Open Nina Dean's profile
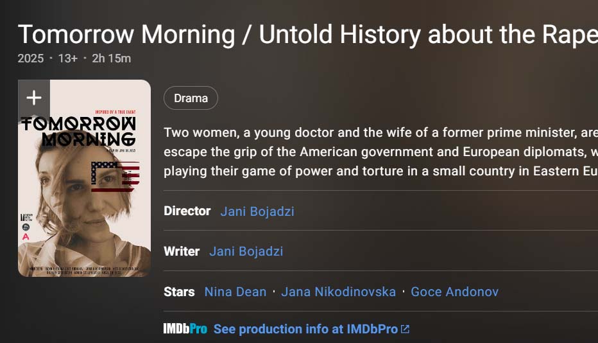 coord(235,292)
